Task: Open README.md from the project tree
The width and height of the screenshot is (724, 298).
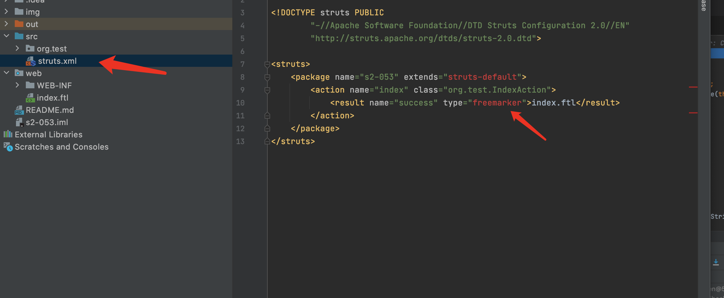Action: (x=50, y=110)
